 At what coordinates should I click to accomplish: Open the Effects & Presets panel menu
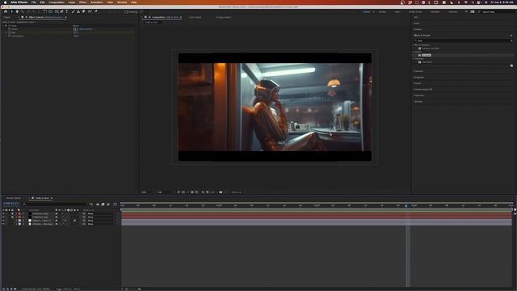[511, 36]
